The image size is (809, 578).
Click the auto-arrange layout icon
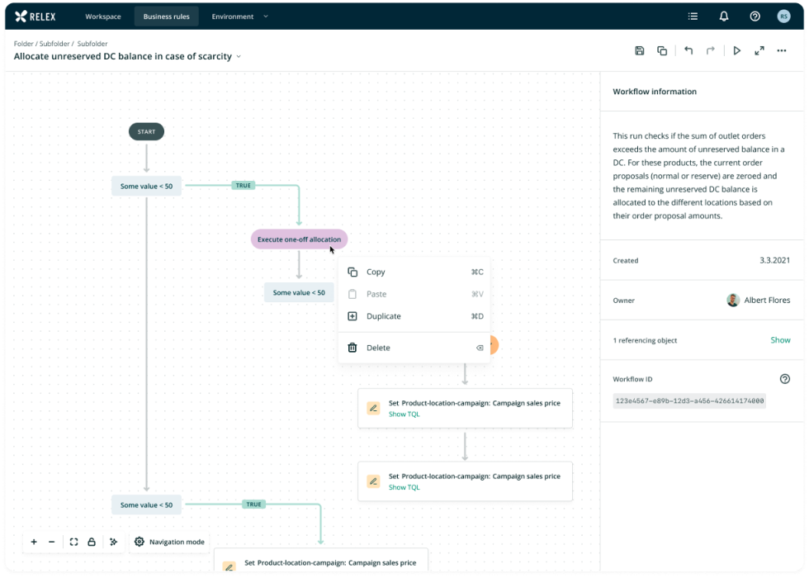tap(114, 542)
